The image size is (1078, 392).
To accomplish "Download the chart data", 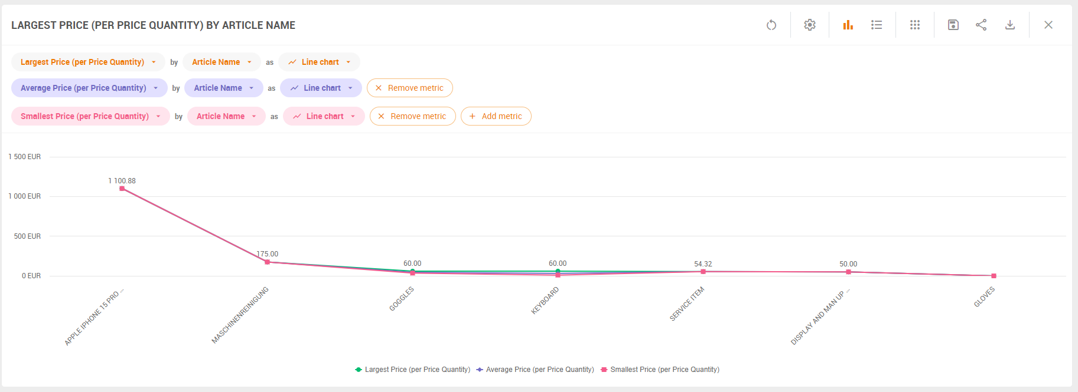I will [1009, 25].
